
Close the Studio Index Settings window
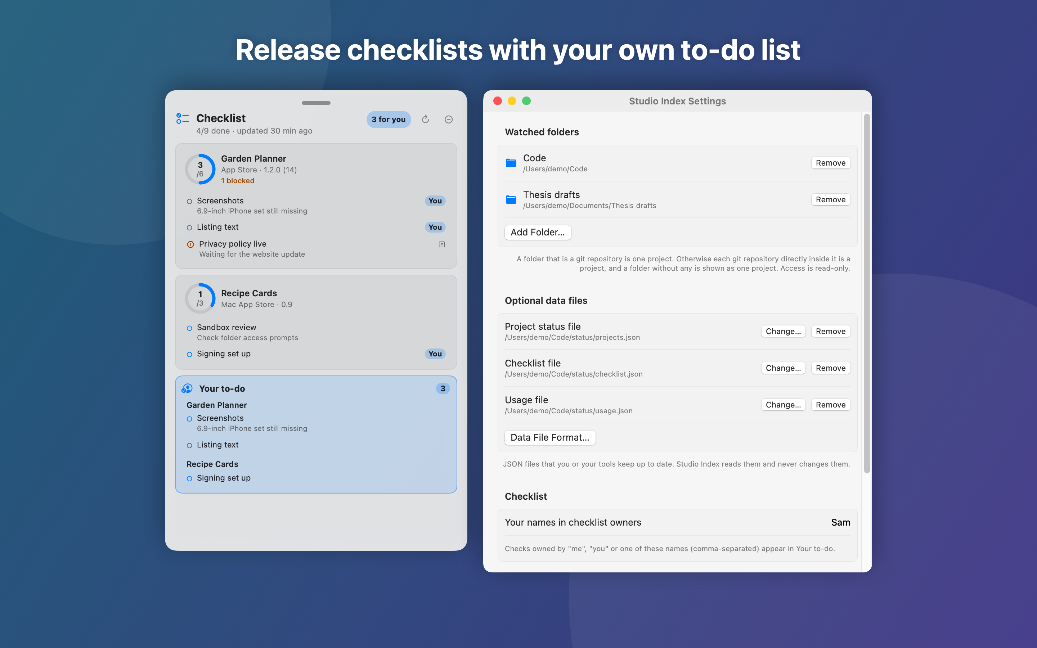pyautogui.click(x=498, y=101)
